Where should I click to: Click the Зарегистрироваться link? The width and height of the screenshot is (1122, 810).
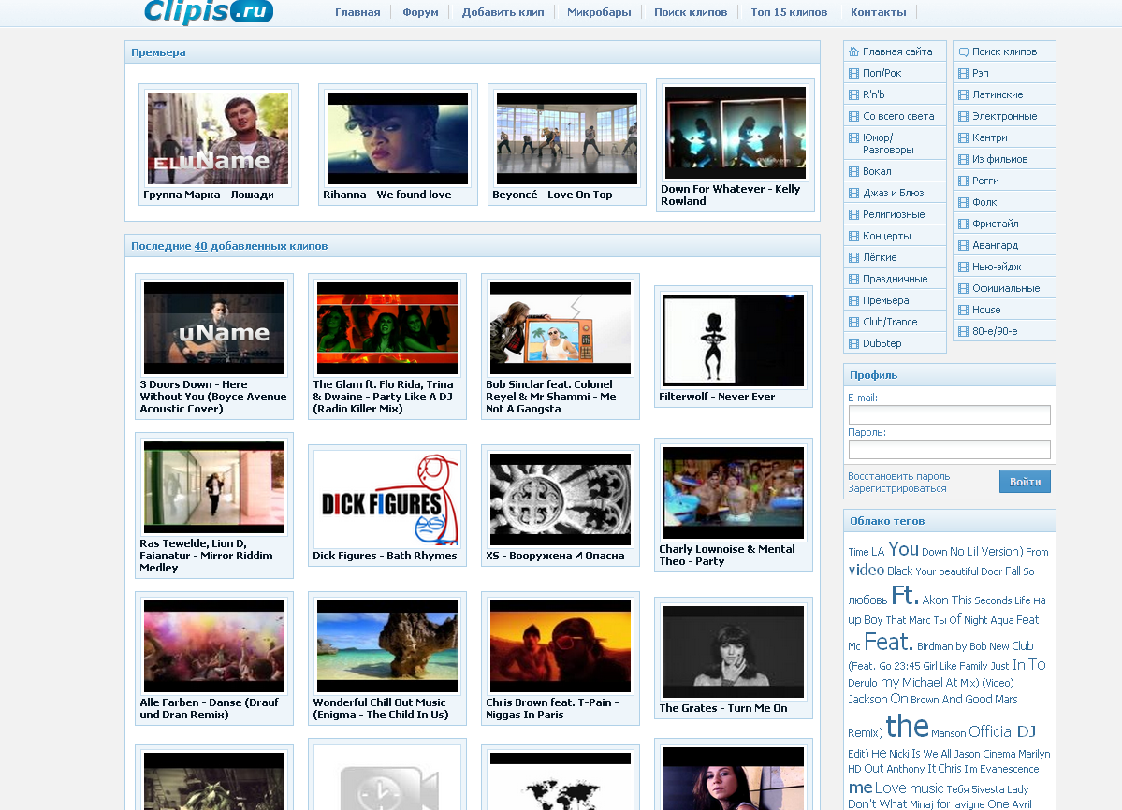click(897, 488)
